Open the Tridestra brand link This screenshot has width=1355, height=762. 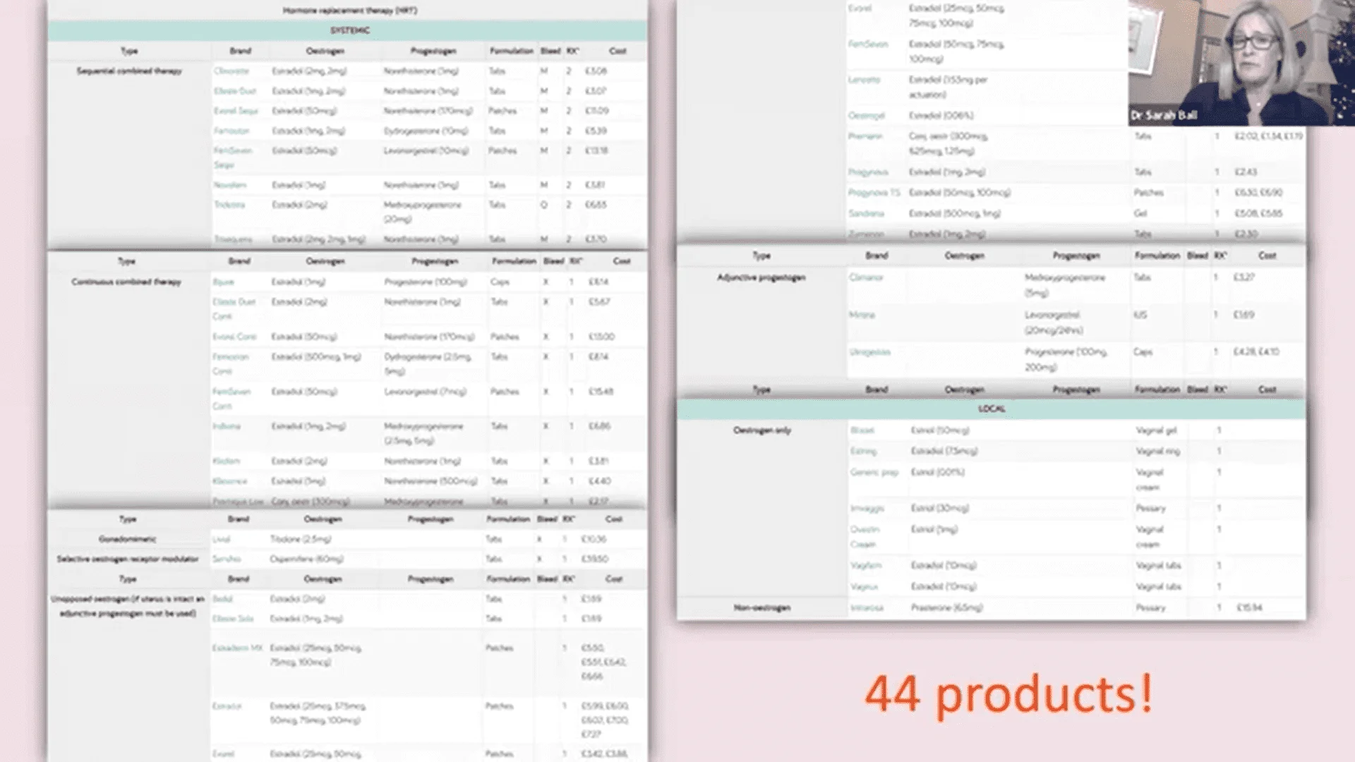[x=229, y=205]
